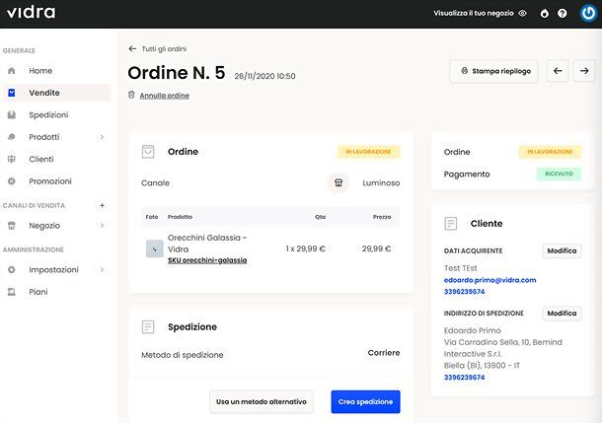Viewport: 602px width, 423px height.
Task: Expand the Impostazioni submenu chevron
Action: click(x=102, y=269)
